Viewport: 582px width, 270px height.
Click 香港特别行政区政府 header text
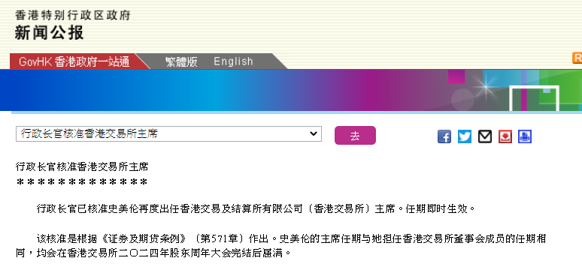point(73,15)
